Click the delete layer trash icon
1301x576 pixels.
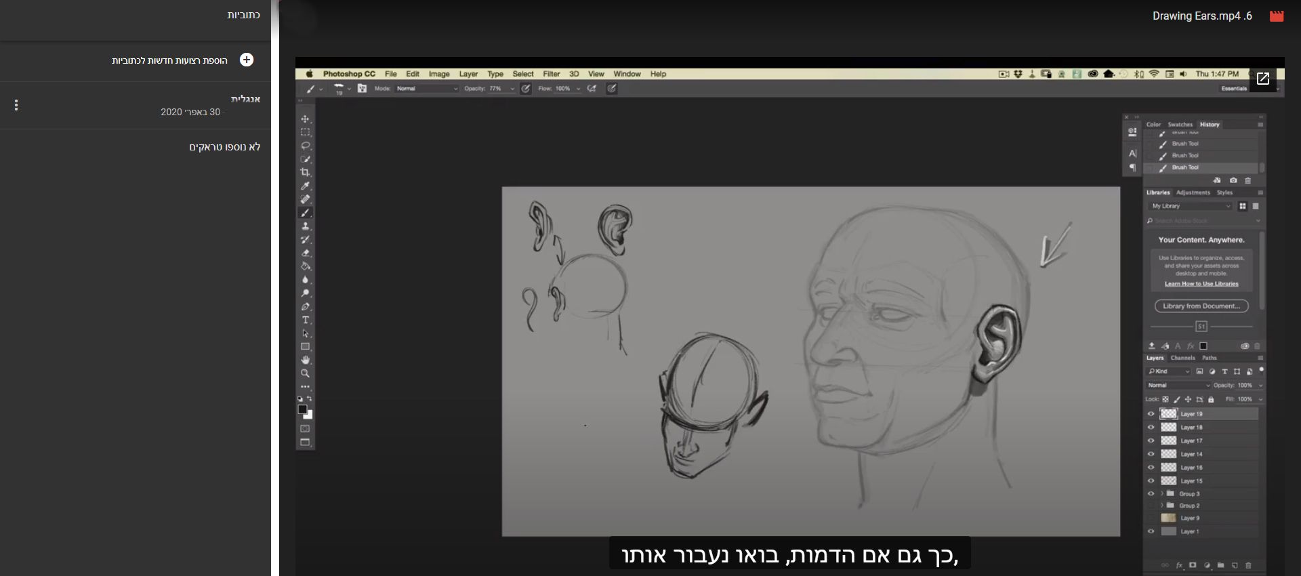click(1248, 565)
